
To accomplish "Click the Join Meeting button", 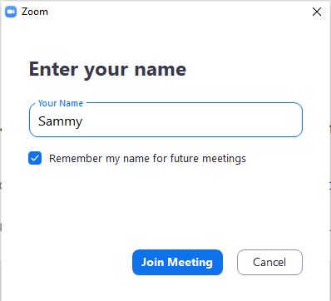I will pyautogui.click(x=177, y=262).
